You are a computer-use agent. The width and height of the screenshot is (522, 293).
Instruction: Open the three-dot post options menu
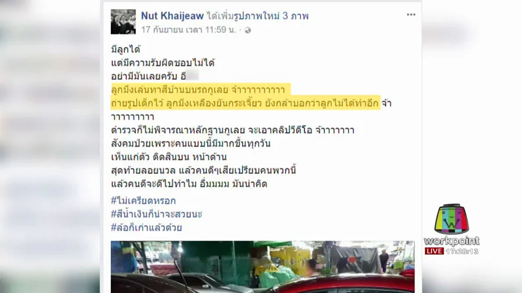[411, 14]
